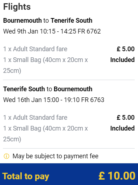This screenshot has width=138, height=185.
Task: Click the Flights heading
Action: point(17,7)
